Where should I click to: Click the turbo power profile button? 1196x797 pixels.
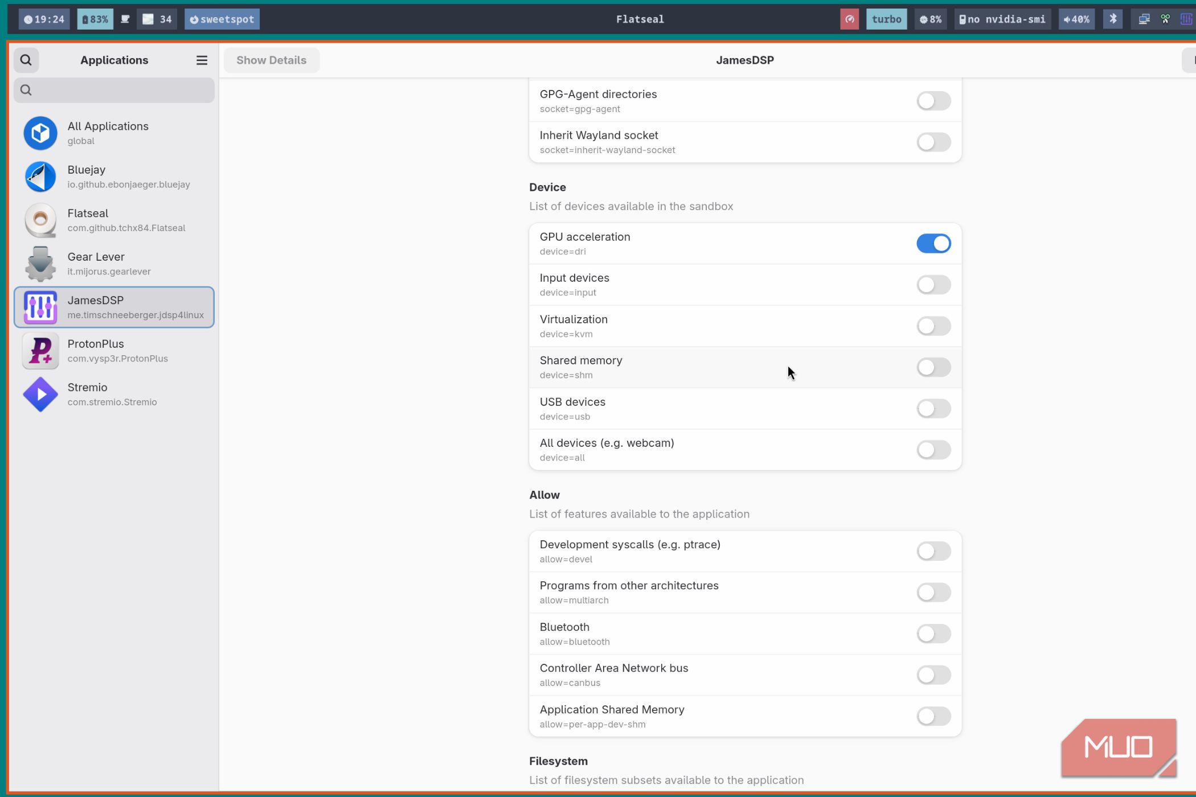tap(886, 19)
